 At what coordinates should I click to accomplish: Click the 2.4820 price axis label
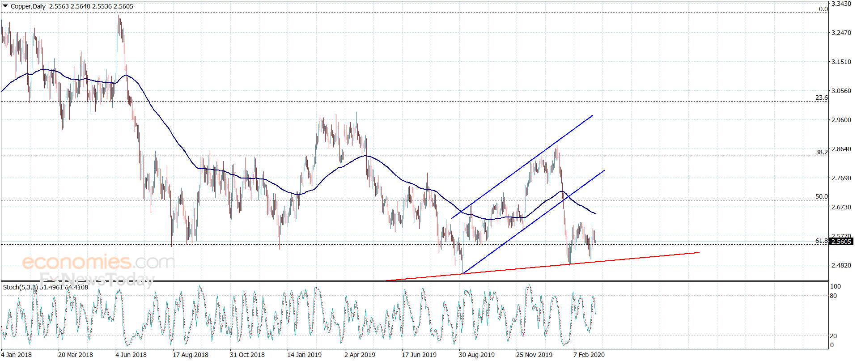841,265
